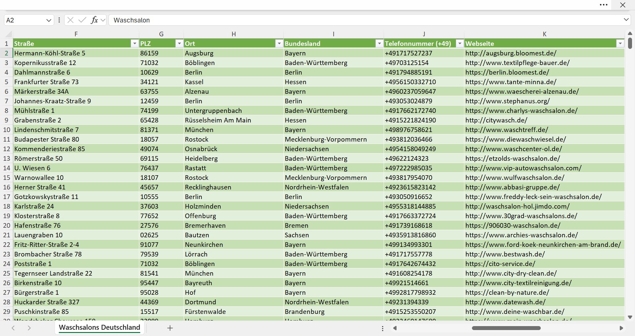The width and height of the screenshot is (635, 336).
Task: Click the horizontal scrollbar thumb
Action: tap(506, 328)
